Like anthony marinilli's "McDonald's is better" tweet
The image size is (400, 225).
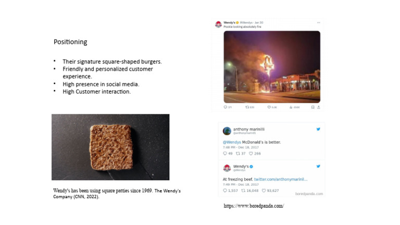[x=251, y=153]
